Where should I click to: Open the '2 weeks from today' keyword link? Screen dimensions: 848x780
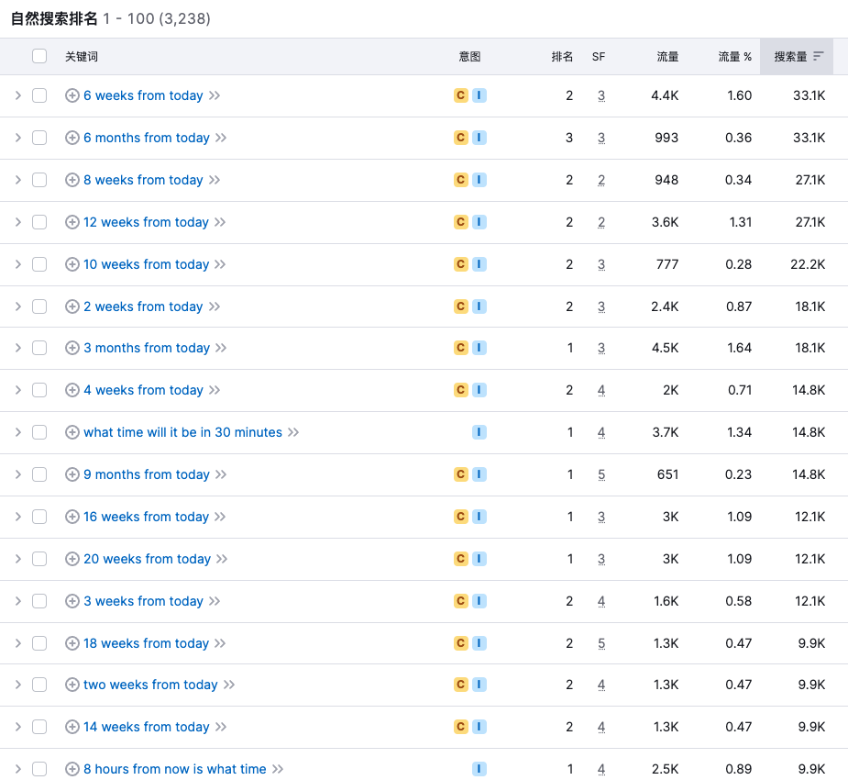point(143,306)
